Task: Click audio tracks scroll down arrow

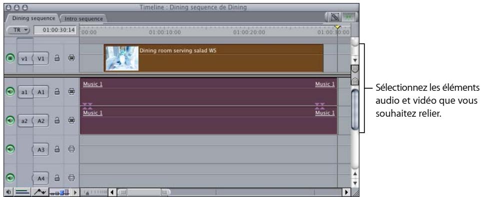Action: (x=354, y=183)
